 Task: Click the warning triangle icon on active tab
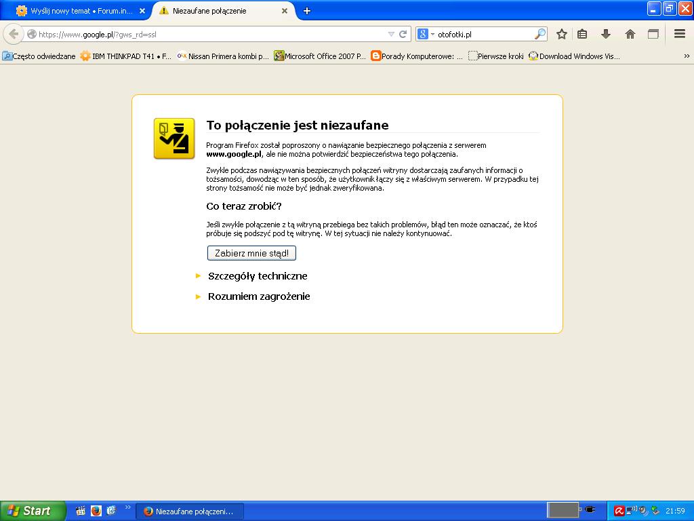tap(164, 11)
